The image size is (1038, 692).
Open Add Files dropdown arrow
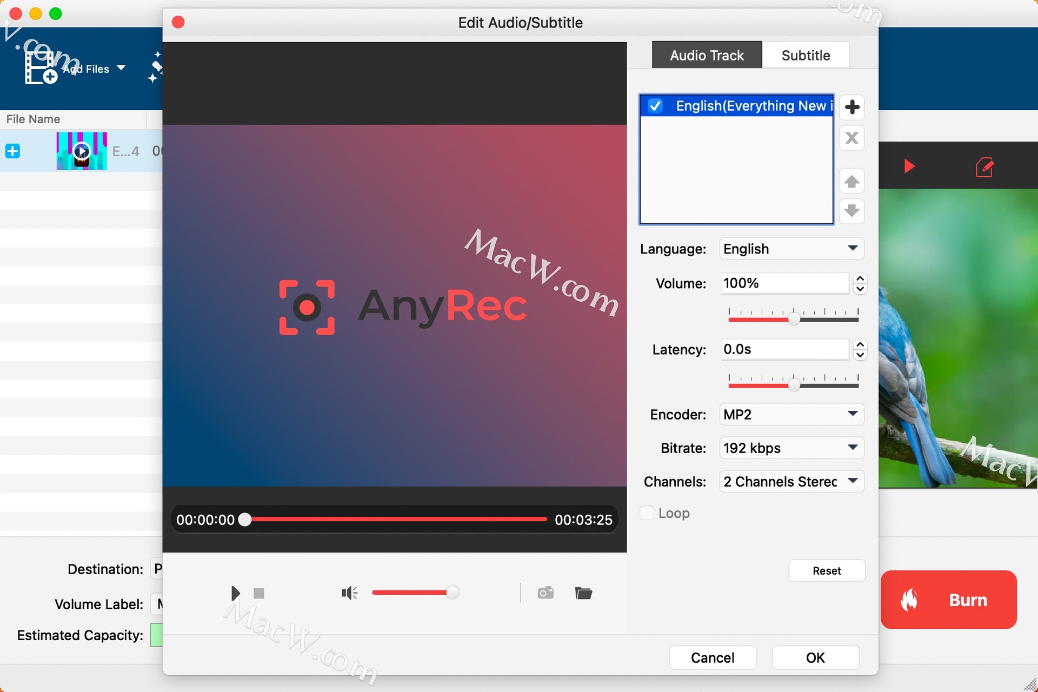click(121, 68)
